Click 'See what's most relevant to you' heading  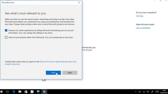[25, 13]
